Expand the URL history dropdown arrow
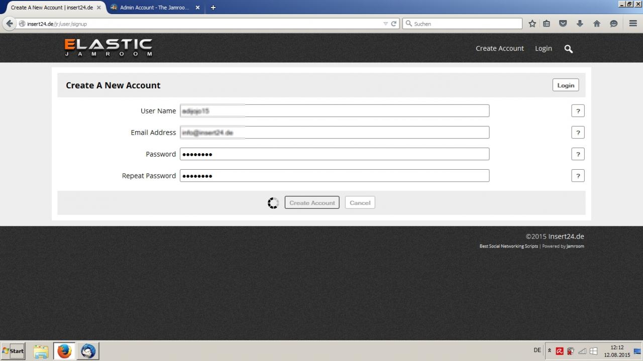Image resolution: width=643 pixels, height=361 pixels. point(385,24)
